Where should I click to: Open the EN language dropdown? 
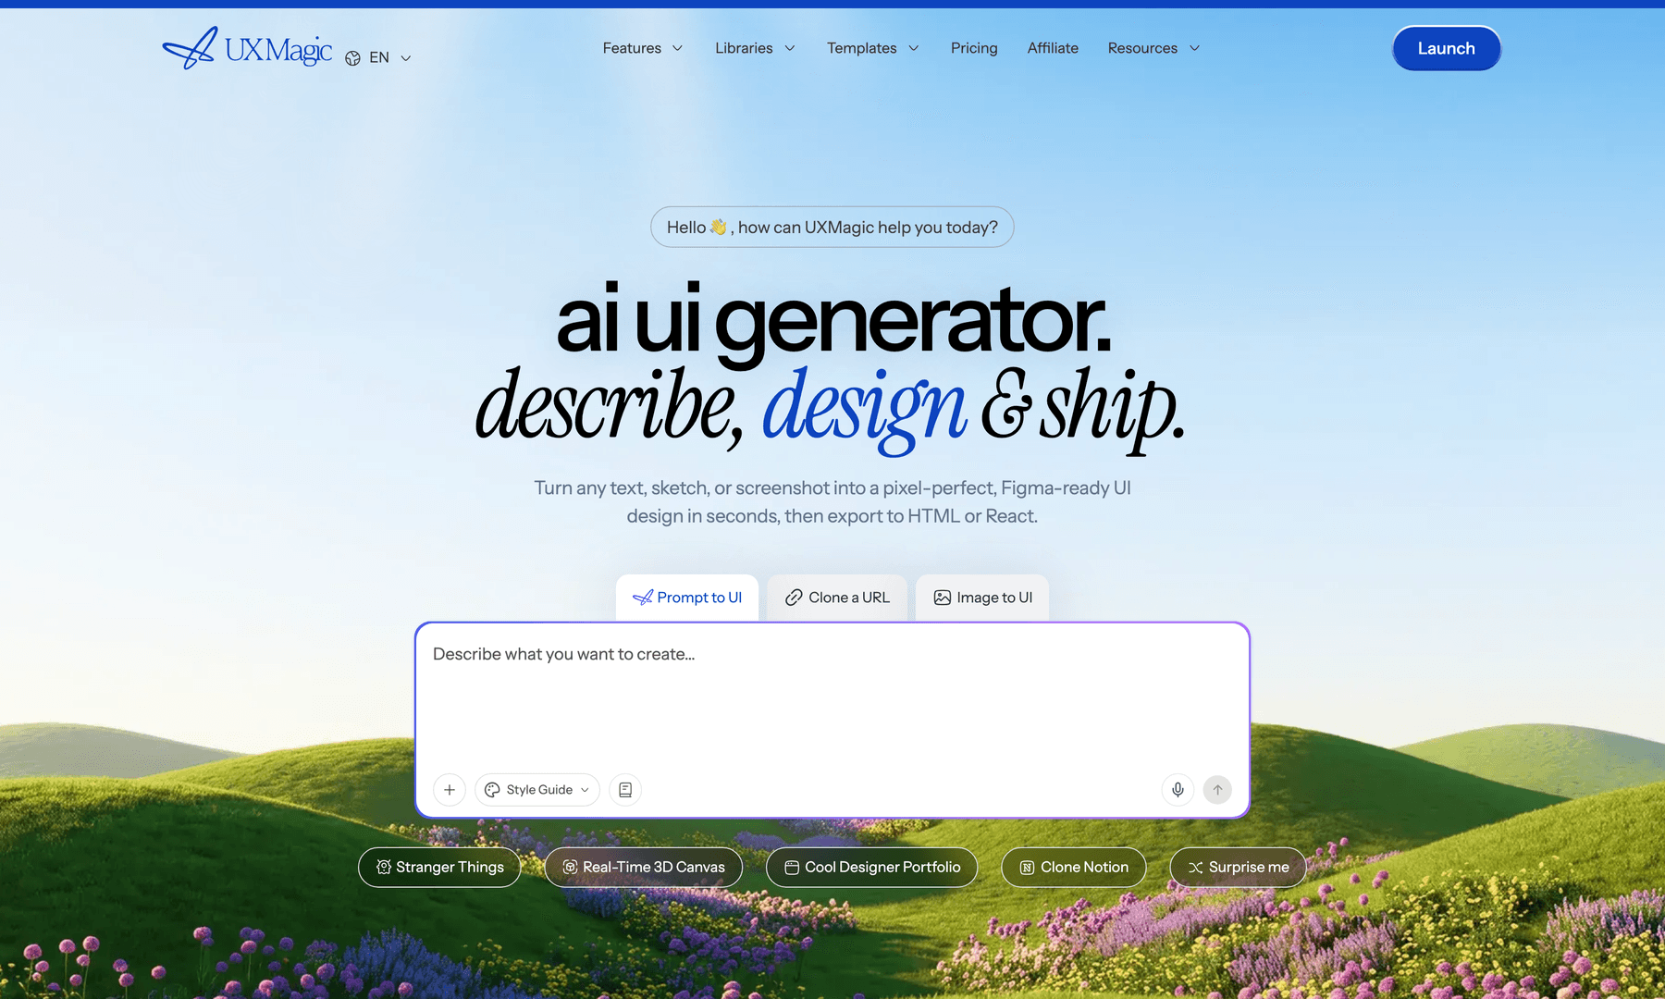[379, 57]
